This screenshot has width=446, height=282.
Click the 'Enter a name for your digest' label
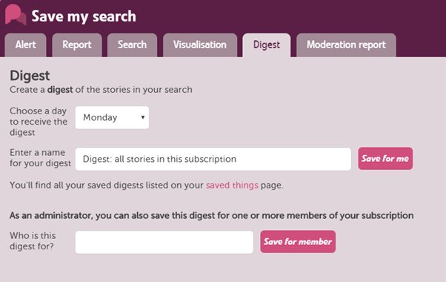click(x=40, y=158)
